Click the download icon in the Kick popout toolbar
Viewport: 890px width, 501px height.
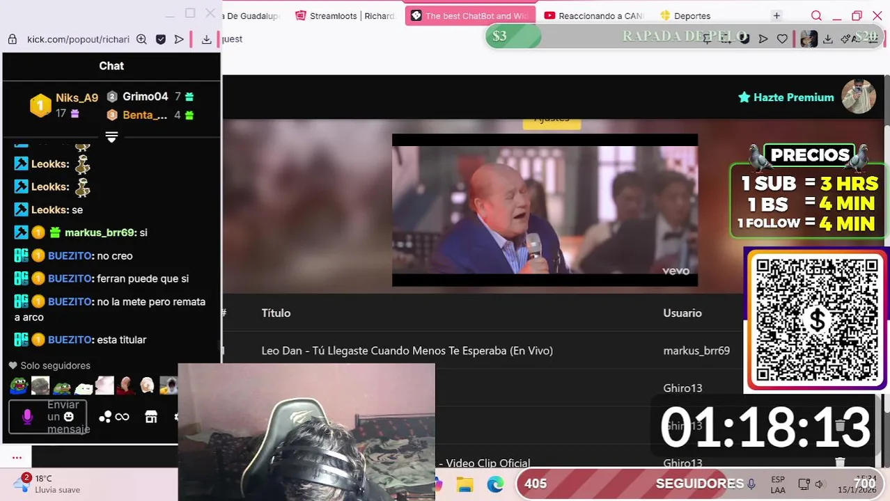(206, 40)
